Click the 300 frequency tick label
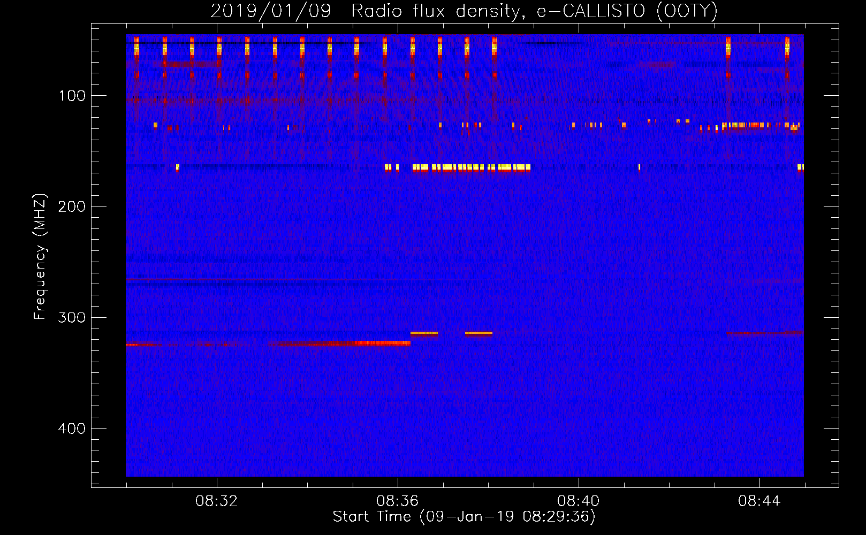Image resolution: width=866 pixels, height=535 pixels. 71,317
